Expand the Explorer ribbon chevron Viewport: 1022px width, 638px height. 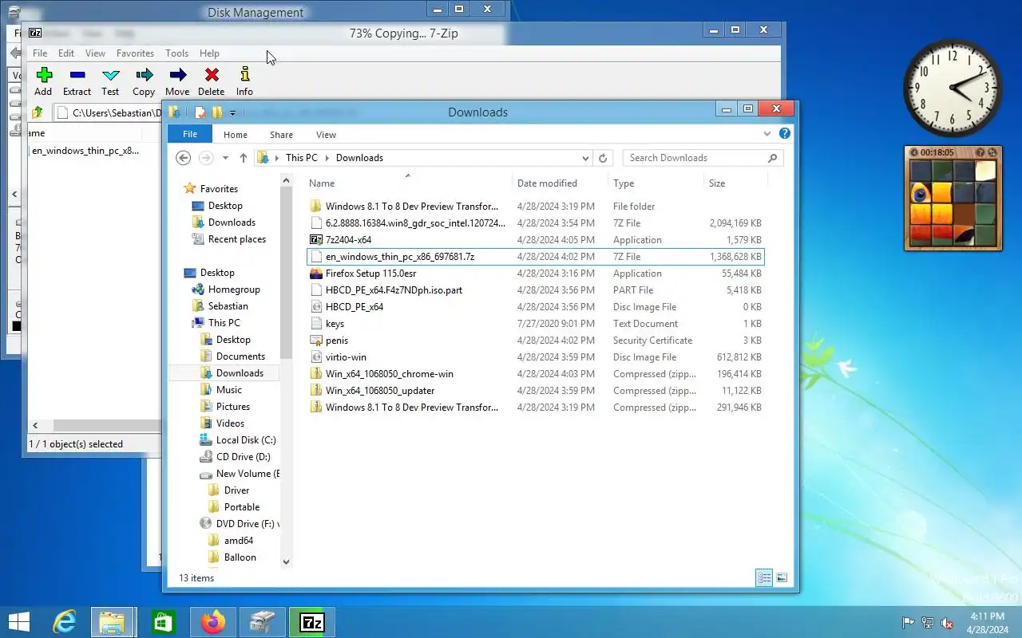767,134
